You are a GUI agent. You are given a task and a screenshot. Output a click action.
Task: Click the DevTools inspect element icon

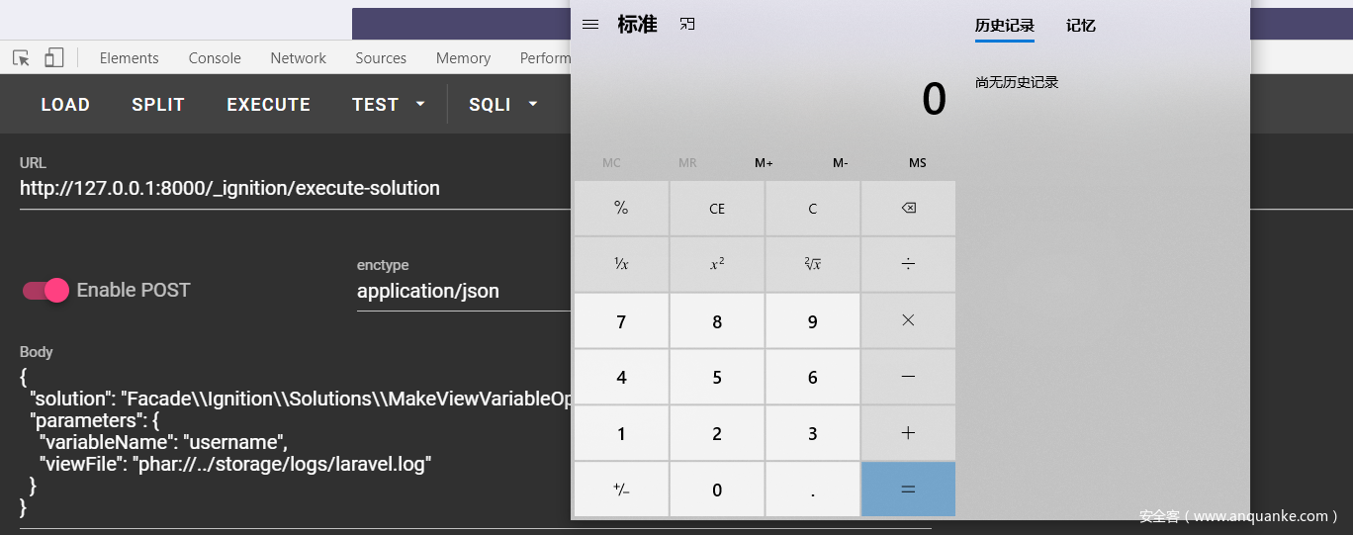pyautogui.click(x=21, y=58)
